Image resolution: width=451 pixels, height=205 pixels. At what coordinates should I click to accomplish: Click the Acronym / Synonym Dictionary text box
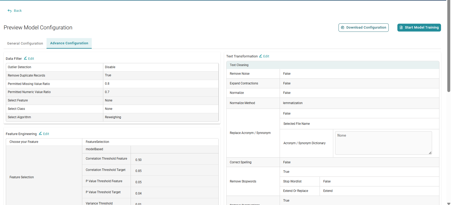383,143
